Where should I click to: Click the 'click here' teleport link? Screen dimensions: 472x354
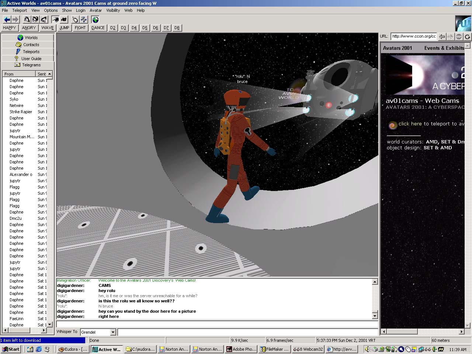tap(410, 124)
